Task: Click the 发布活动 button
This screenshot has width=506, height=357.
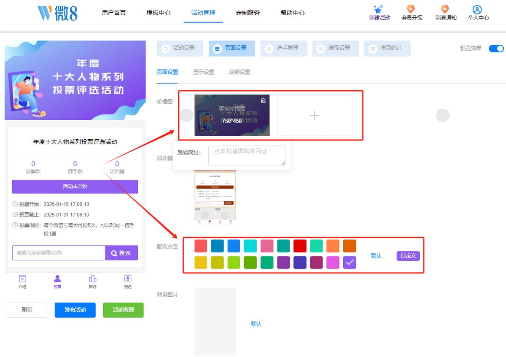Action: point(75,310)
